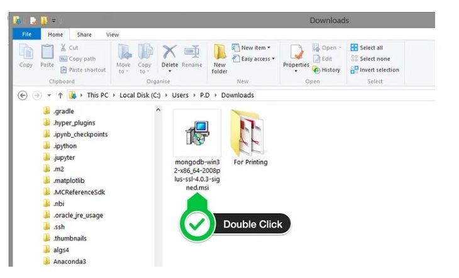The width and height of the screenshot is (459, 278).
Task: Expand the chevron after Users breadcrumb
Action: tap(194, 95)
